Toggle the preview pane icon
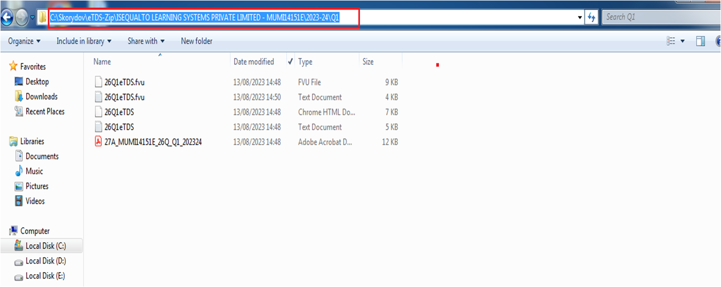This screenshot has height=287, width=721. click(700, 41)
